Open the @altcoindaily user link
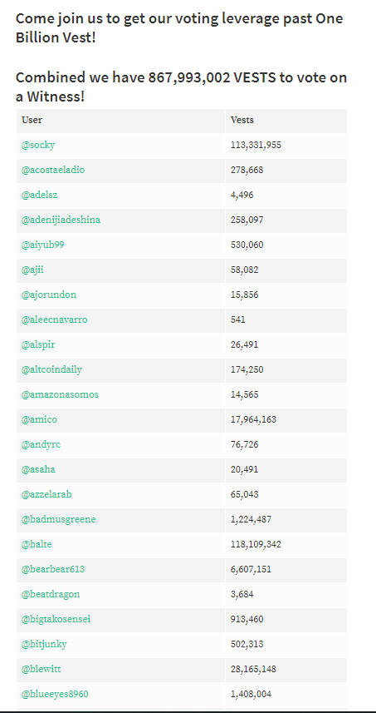This screenshot has width=376, height=713. click(51, 369)
